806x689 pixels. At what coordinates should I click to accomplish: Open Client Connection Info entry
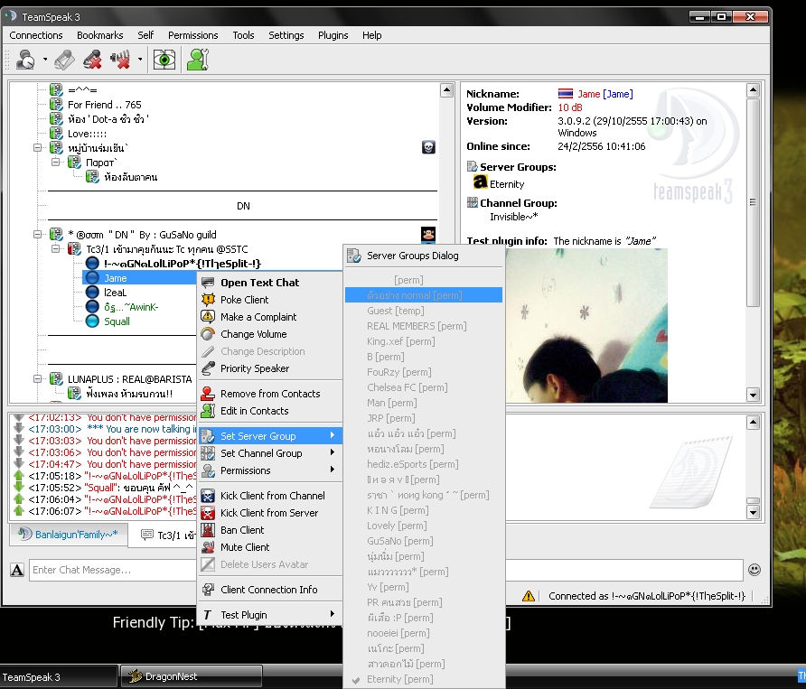point(270,590)
